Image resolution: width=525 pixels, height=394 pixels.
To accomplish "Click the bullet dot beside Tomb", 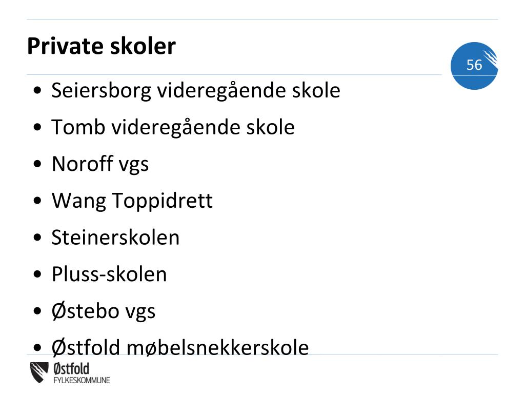I will [37, 129].
